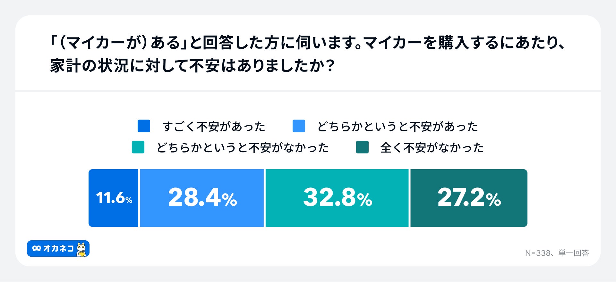This screenshot has width=616, height=282.
Task: Select the dark teal 全く不安がなかった legend square
Action: (x=362, y=147)
